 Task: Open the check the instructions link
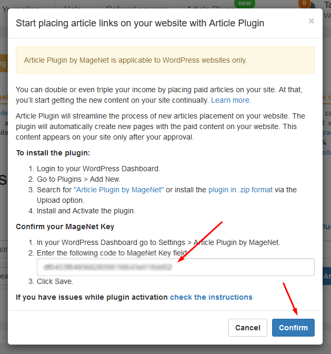pyautogui.click(x=211, y=297)
